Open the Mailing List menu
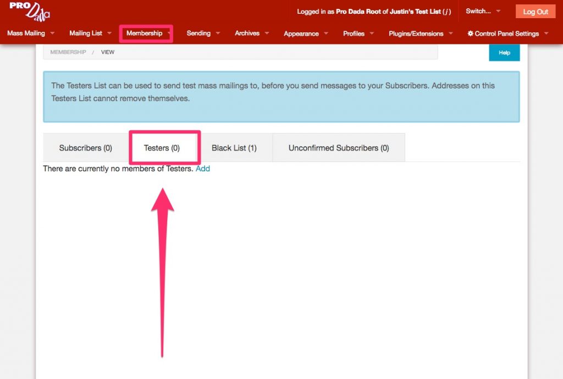 86,33
